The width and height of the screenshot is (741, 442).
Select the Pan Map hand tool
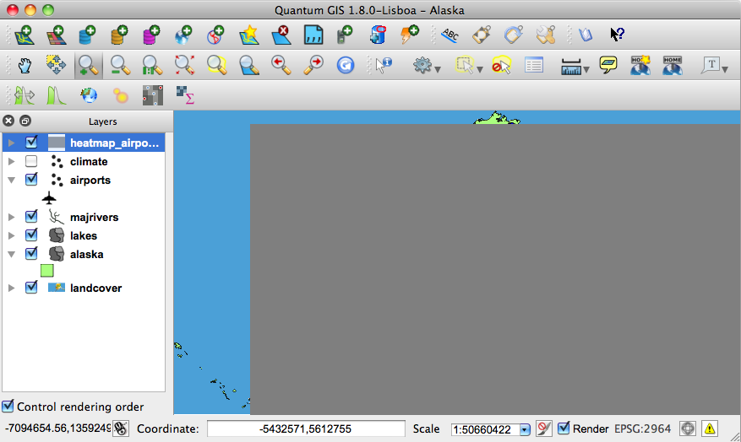point(24,65)
